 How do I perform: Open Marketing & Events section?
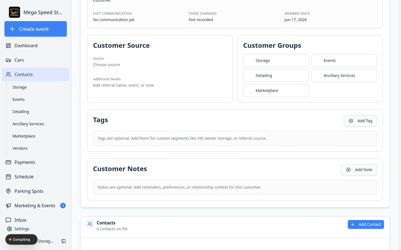[x=36, y=206]
